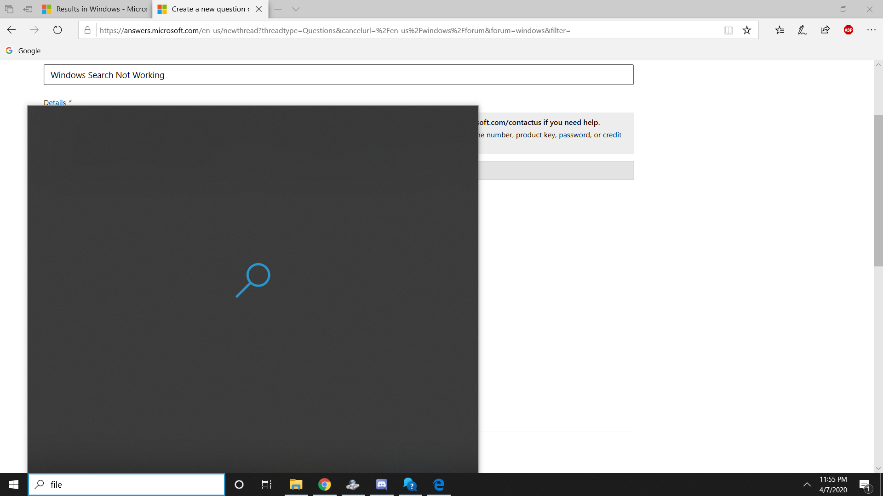
Task: Expand hidden icons in the system tray
Action: 807,485
